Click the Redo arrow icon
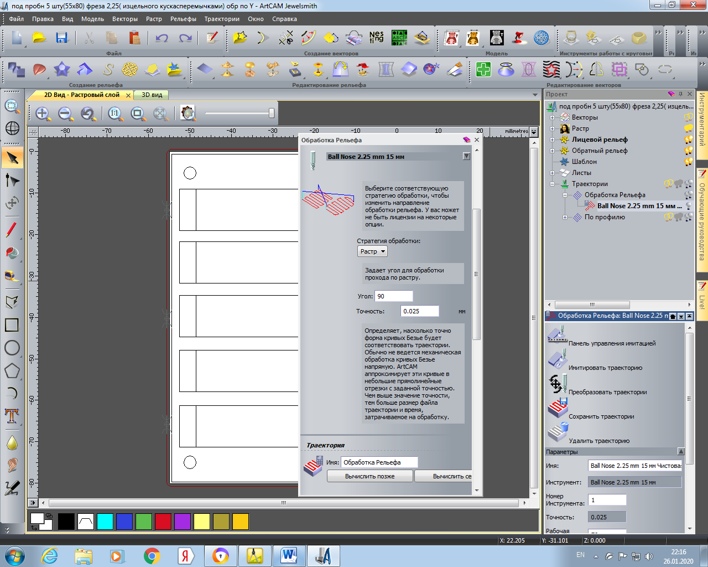Image resolution: width=708 pixels, height=567 pixels. coord(185,38)
